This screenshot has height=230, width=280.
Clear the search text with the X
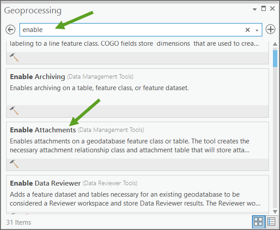click(248, 30)
